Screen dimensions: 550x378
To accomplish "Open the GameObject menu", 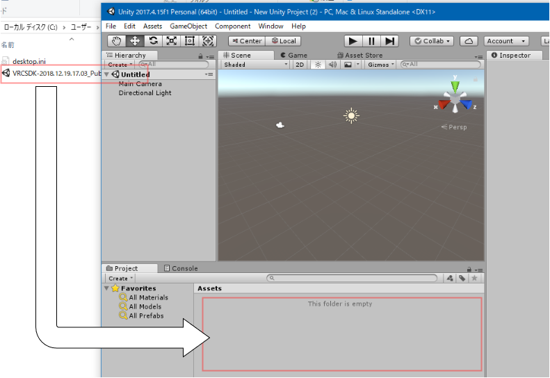I will (188, 26).
